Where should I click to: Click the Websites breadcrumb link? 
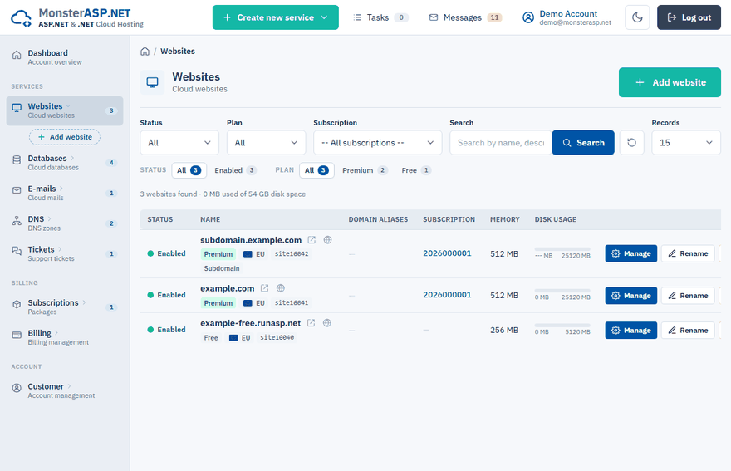coord(178,52)
